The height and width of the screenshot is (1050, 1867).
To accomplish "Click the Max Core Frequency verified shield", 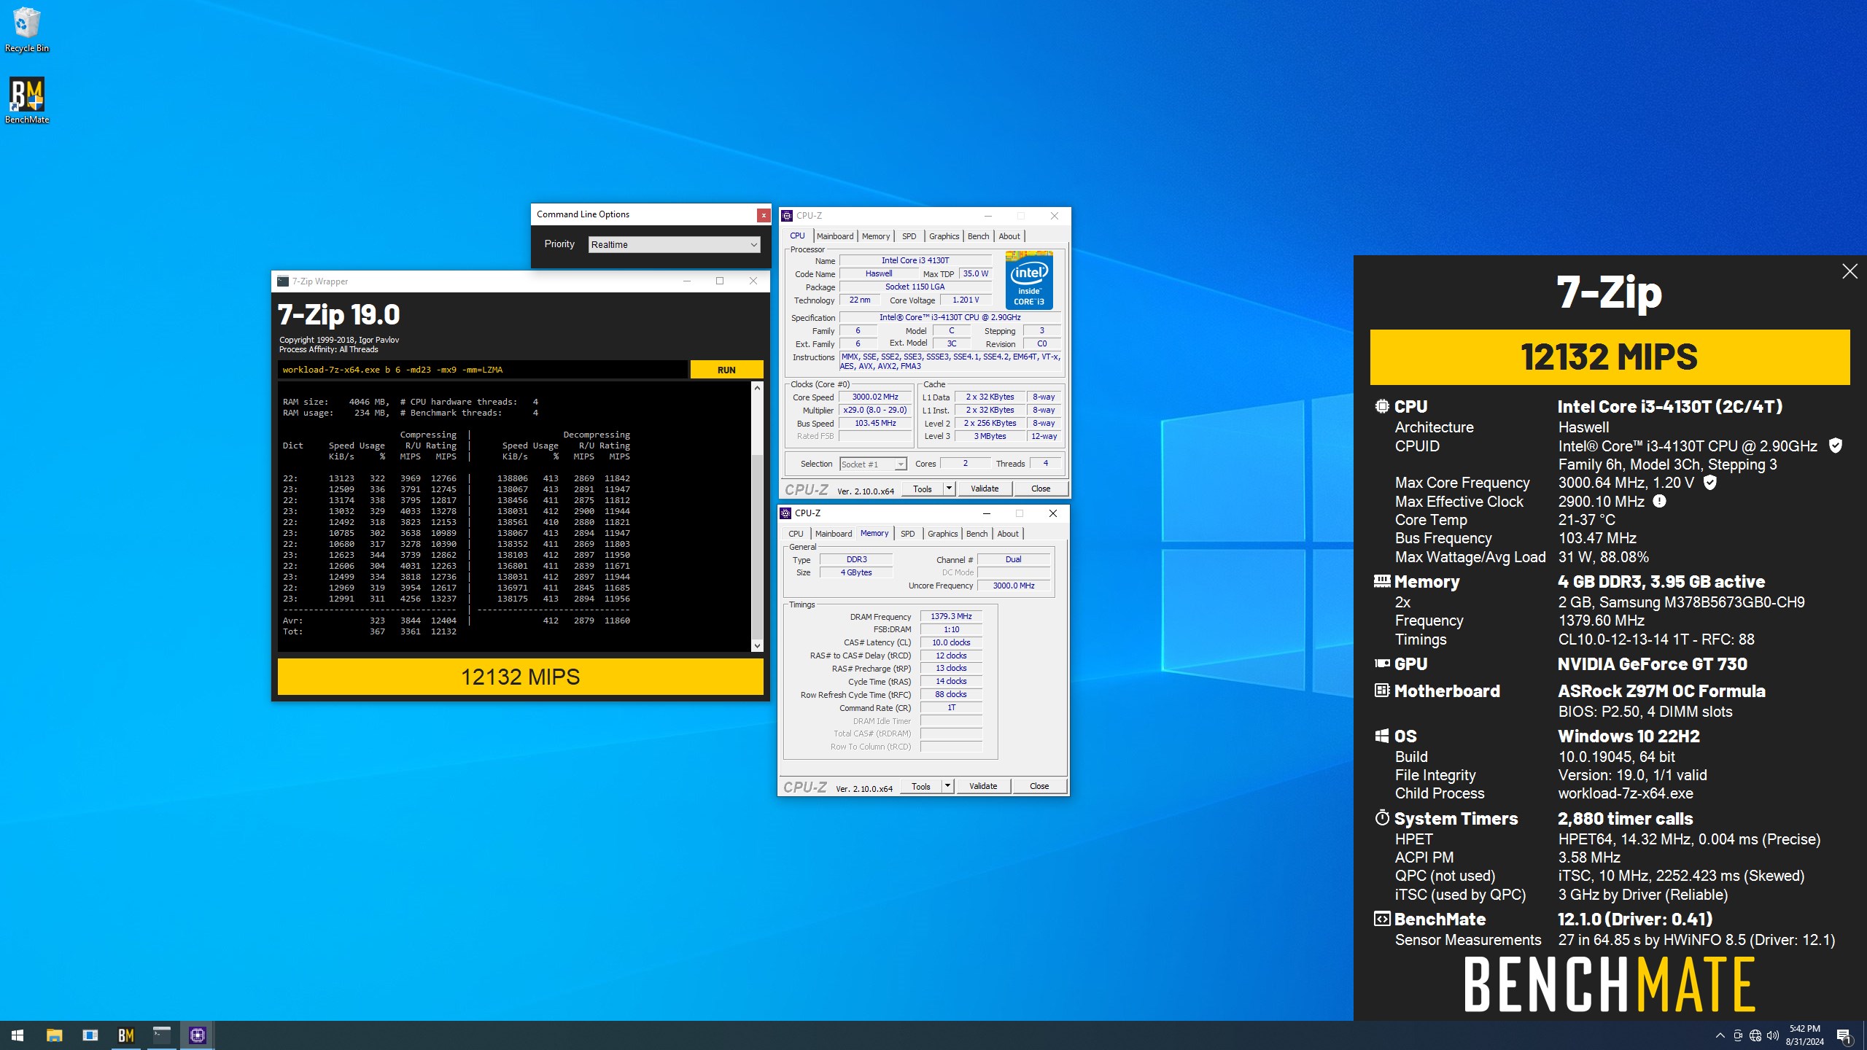I will point(1710,482).
